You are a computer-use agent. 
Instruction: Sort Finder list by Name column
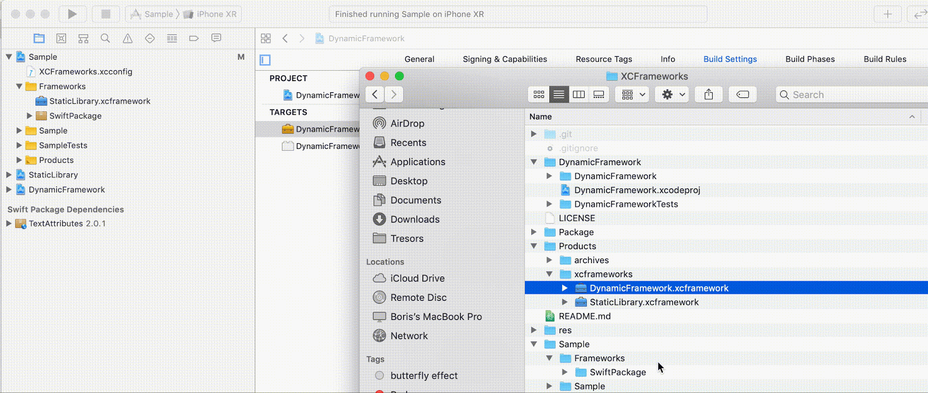tap(722, 117)
